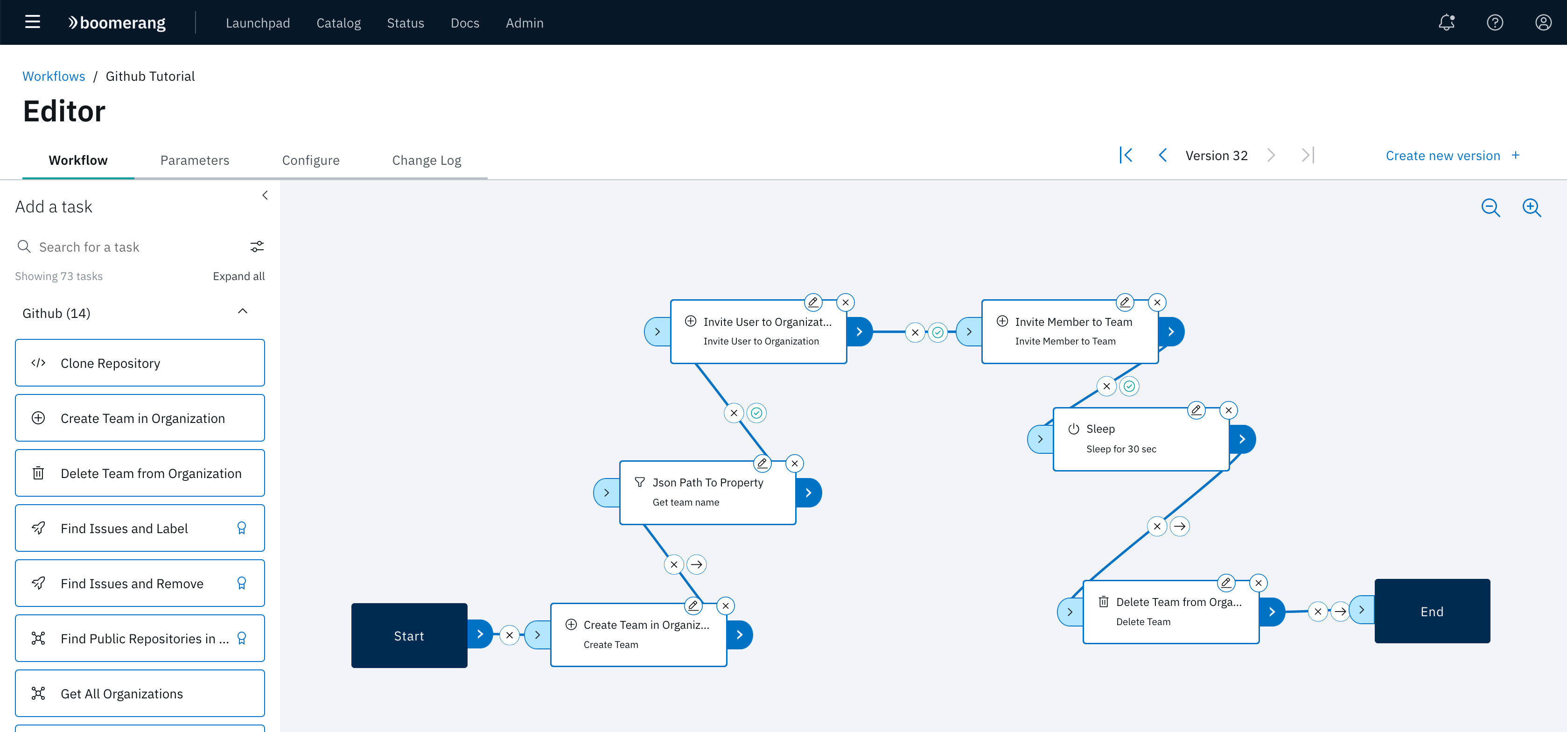Screen dimensions: 1567x732
Task: Edit the Delete Team from Organization node
Action: pyautogui.click(x=1226, y=582)
